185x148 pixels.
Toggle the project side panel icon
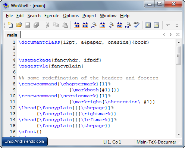[148, 25]
